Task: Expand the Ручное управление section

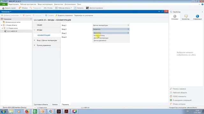Action: pos(34,45)
